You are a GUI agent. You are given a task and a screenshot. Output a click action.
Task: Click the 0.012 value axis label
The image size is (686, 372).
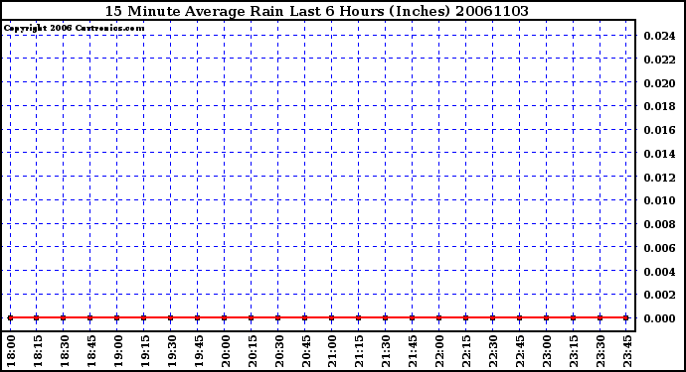659,178
